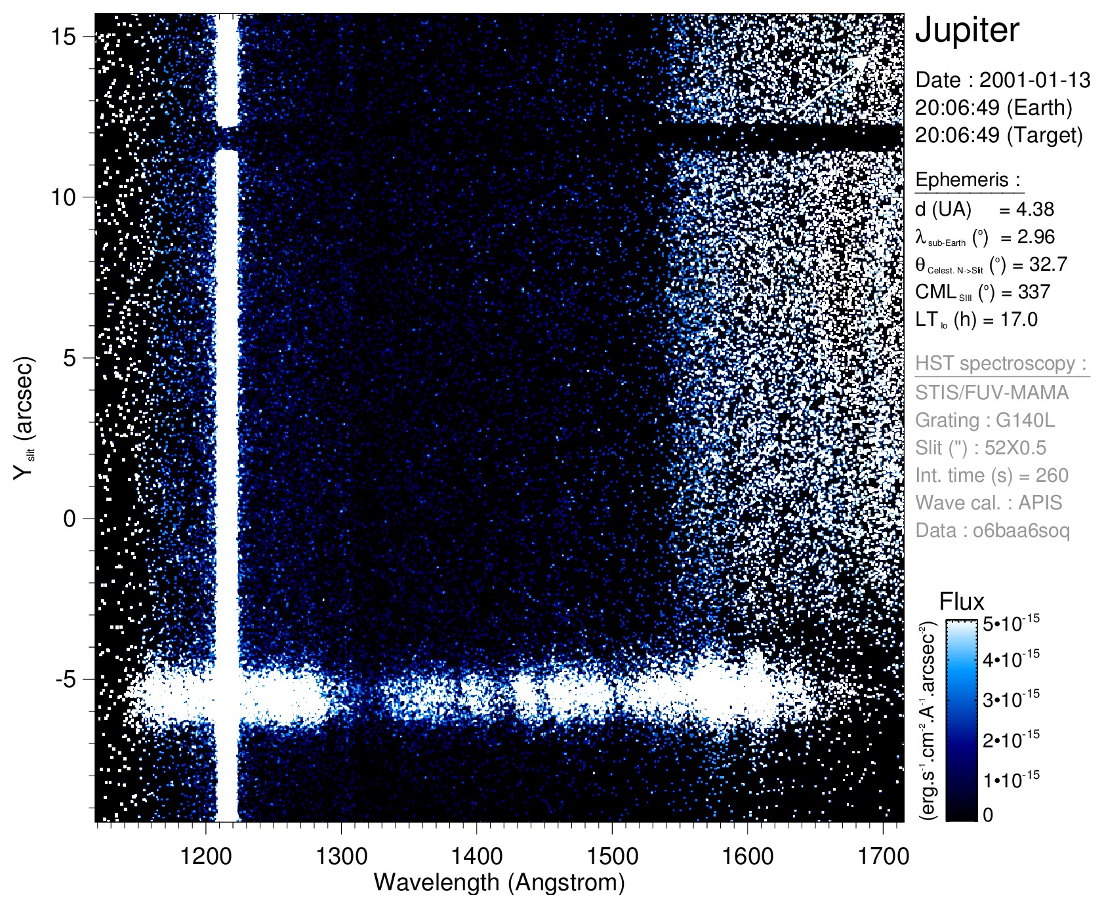Click the Wavelength (Angstrom) axis label
Viewport: 1104px width, 908px height.
(499, 882)
